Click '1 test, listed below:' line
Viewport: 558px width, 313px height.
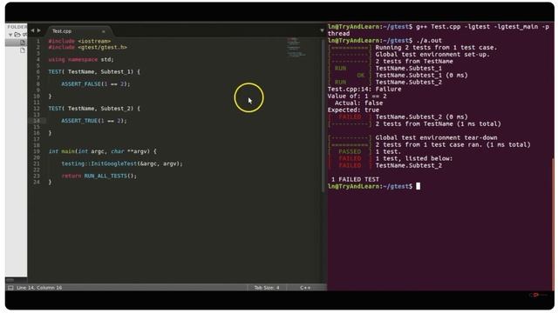tap(414, 158)
